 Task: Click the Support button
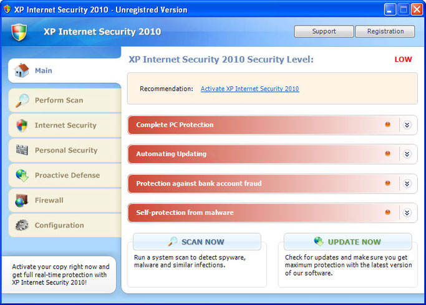pyautogui.click(x=324, y=31)
